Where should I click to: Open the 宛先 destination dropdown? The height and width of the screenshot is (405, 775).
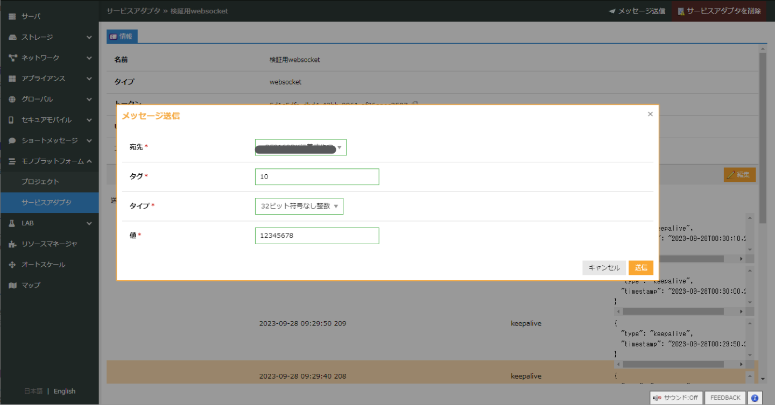click(300, 147)
